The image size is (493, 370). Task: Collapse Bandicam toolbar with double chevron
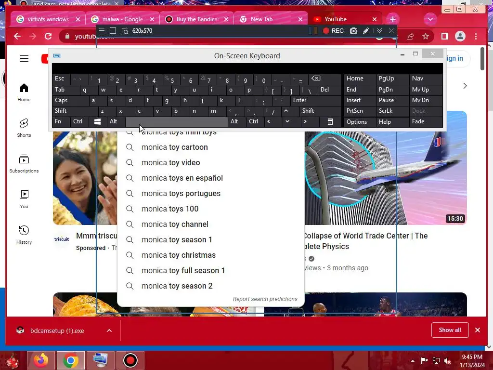(379, 30)
